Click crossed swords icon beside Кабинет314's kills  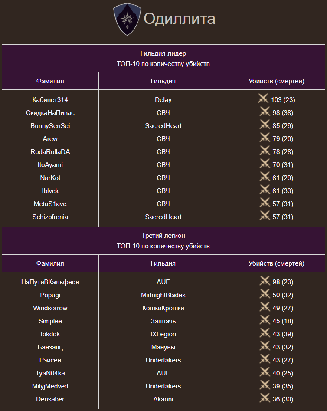pyautogui.click(x=263, y=99)
